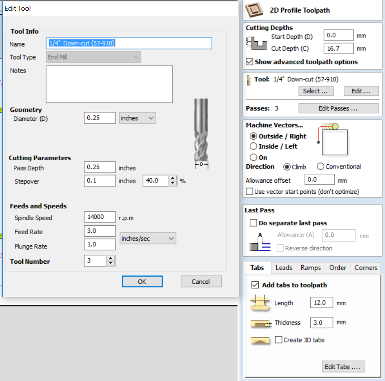
Task: Toggle Show advanced toolpath options checkbox
Action: (249, 61)
